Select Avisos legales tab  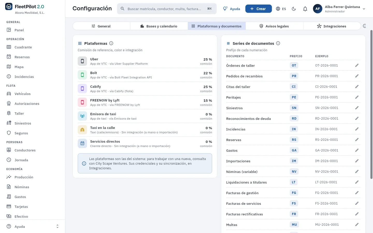click(274, 26)
